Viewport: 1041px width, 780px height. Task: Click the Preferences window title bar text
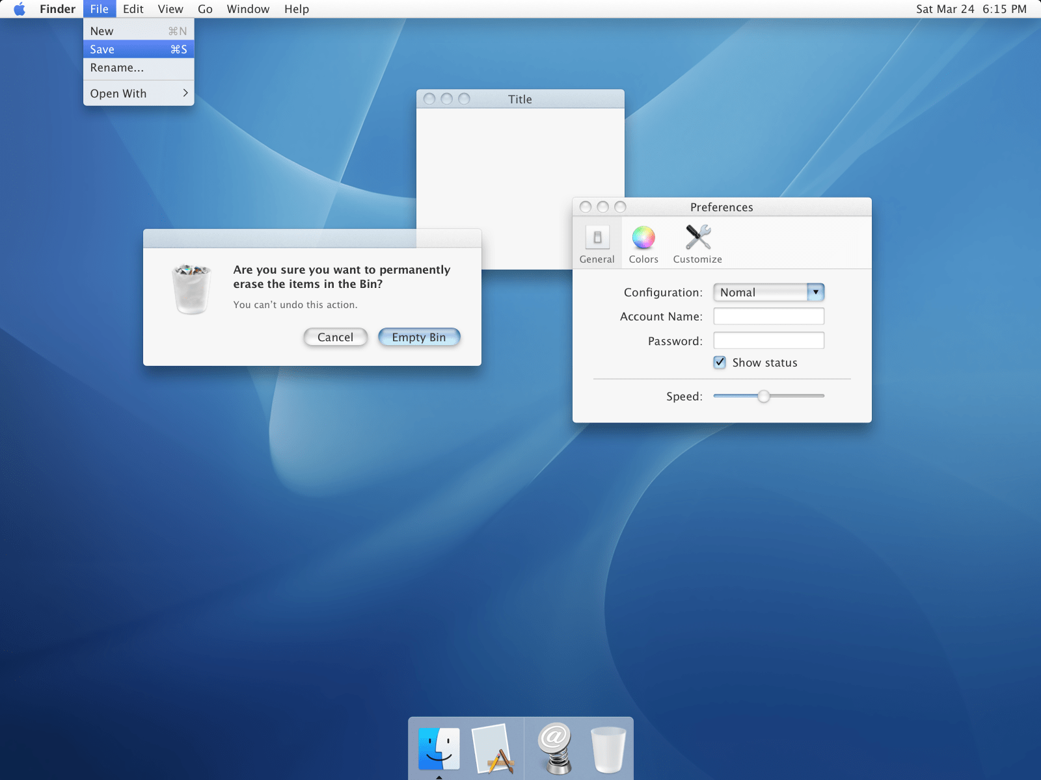pyautogui.click(x=722, y=207)
